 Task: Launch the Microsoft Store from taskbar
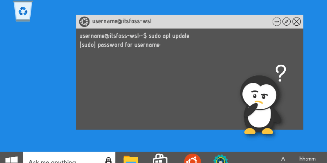(x=160, y=159)
